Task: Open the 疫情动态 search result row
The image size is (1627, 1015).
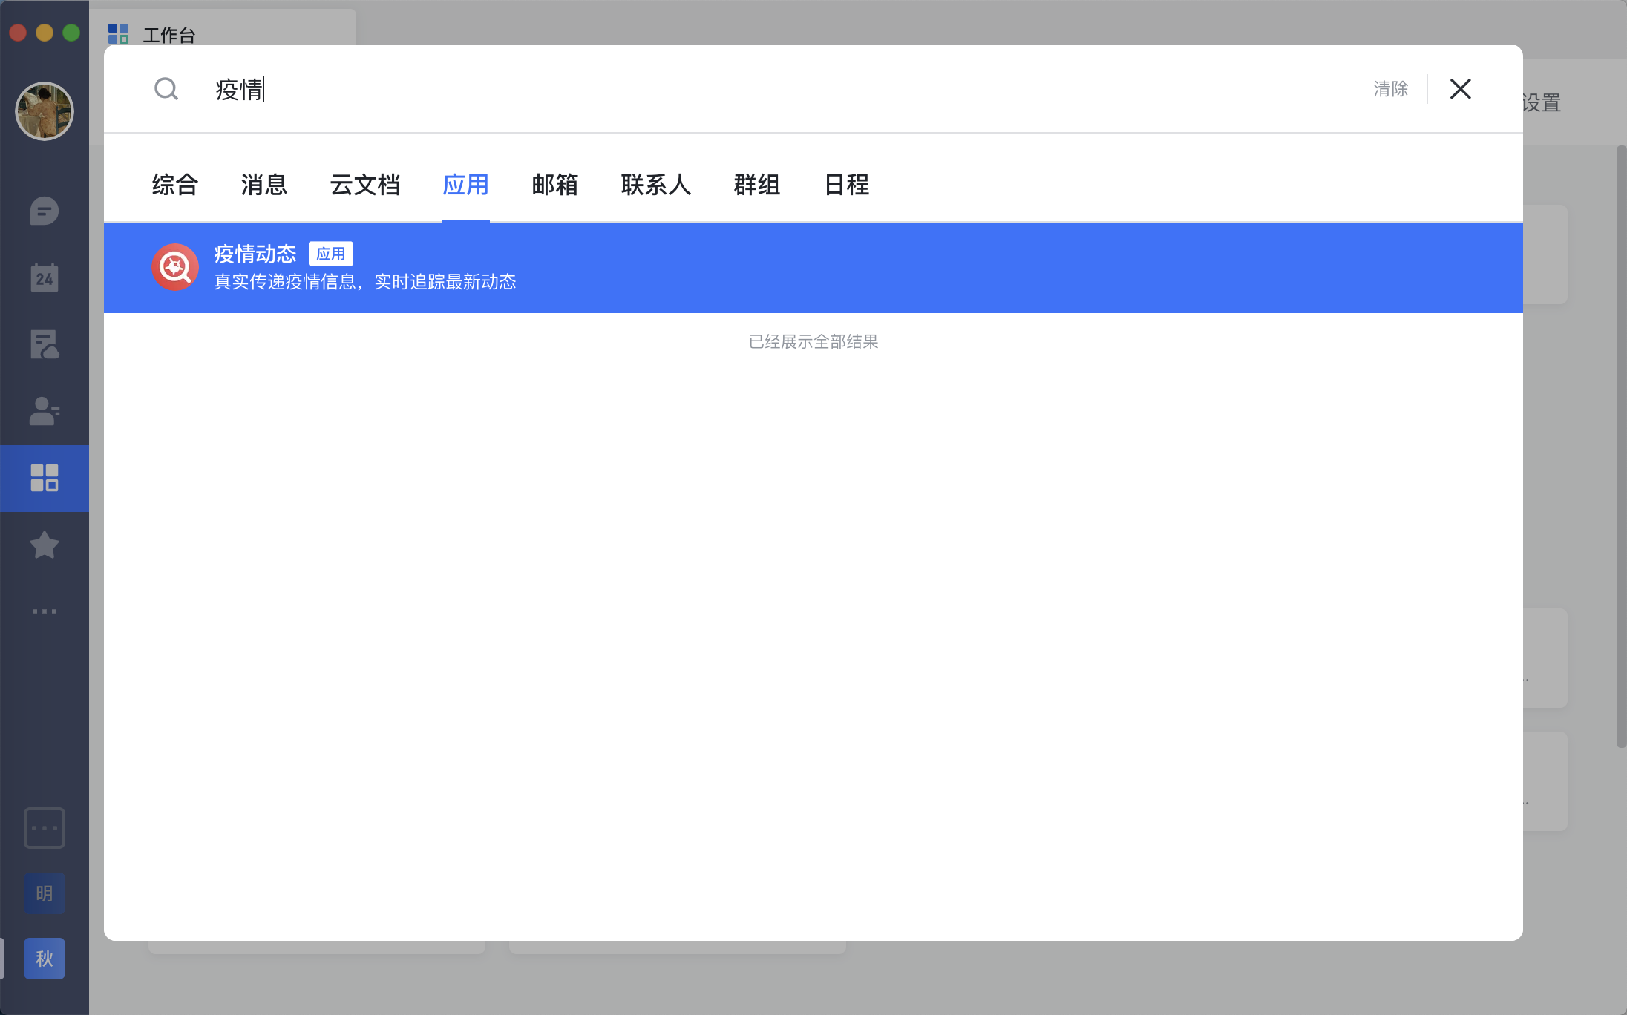Action: click(x=813, y=268)
